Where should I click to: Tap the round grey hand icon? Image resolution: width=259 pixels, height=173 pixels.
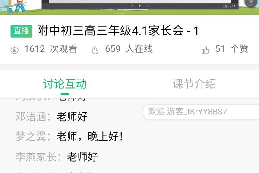[250, 3]
